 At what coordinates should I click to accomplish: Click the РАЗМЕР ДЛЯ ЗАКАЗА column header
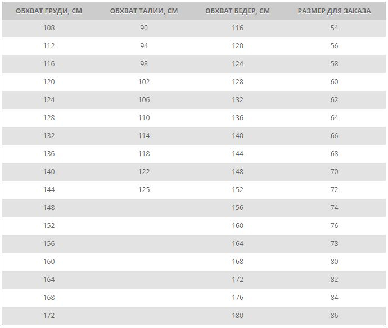pos(335,11)
